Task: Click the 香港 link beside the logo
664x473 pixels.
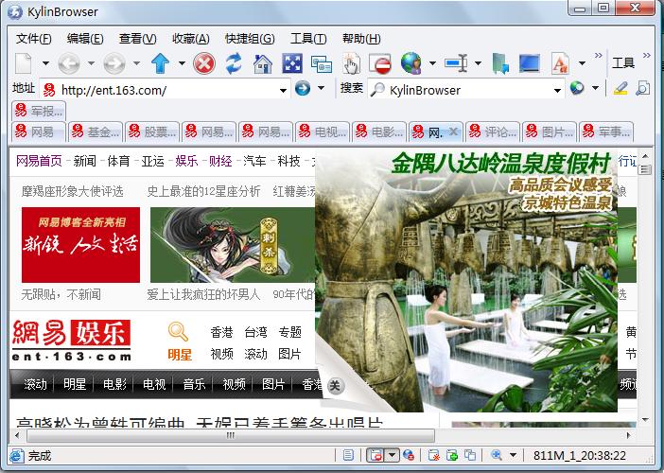Action: pos(221,332)
